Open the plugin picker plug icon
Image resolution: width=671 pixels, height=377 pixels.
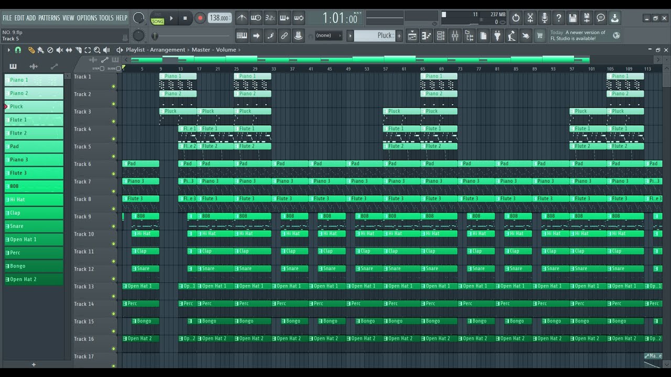497,36
